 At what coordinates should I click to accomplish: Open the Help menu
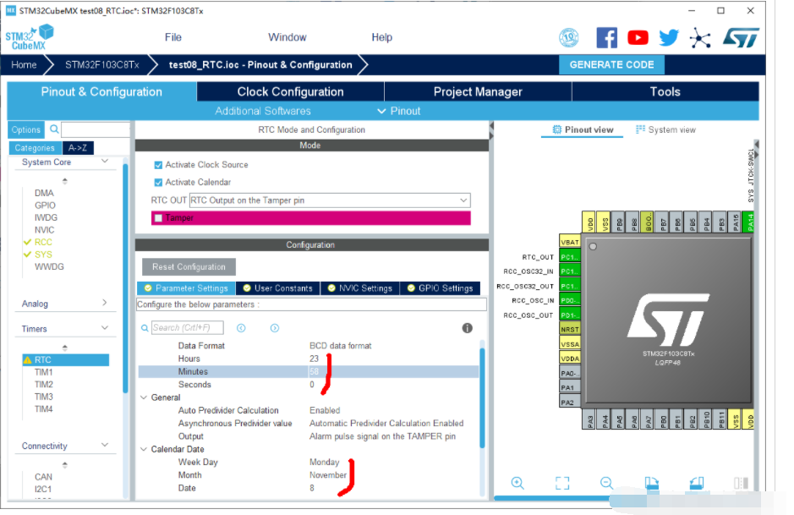coord(382,37)
